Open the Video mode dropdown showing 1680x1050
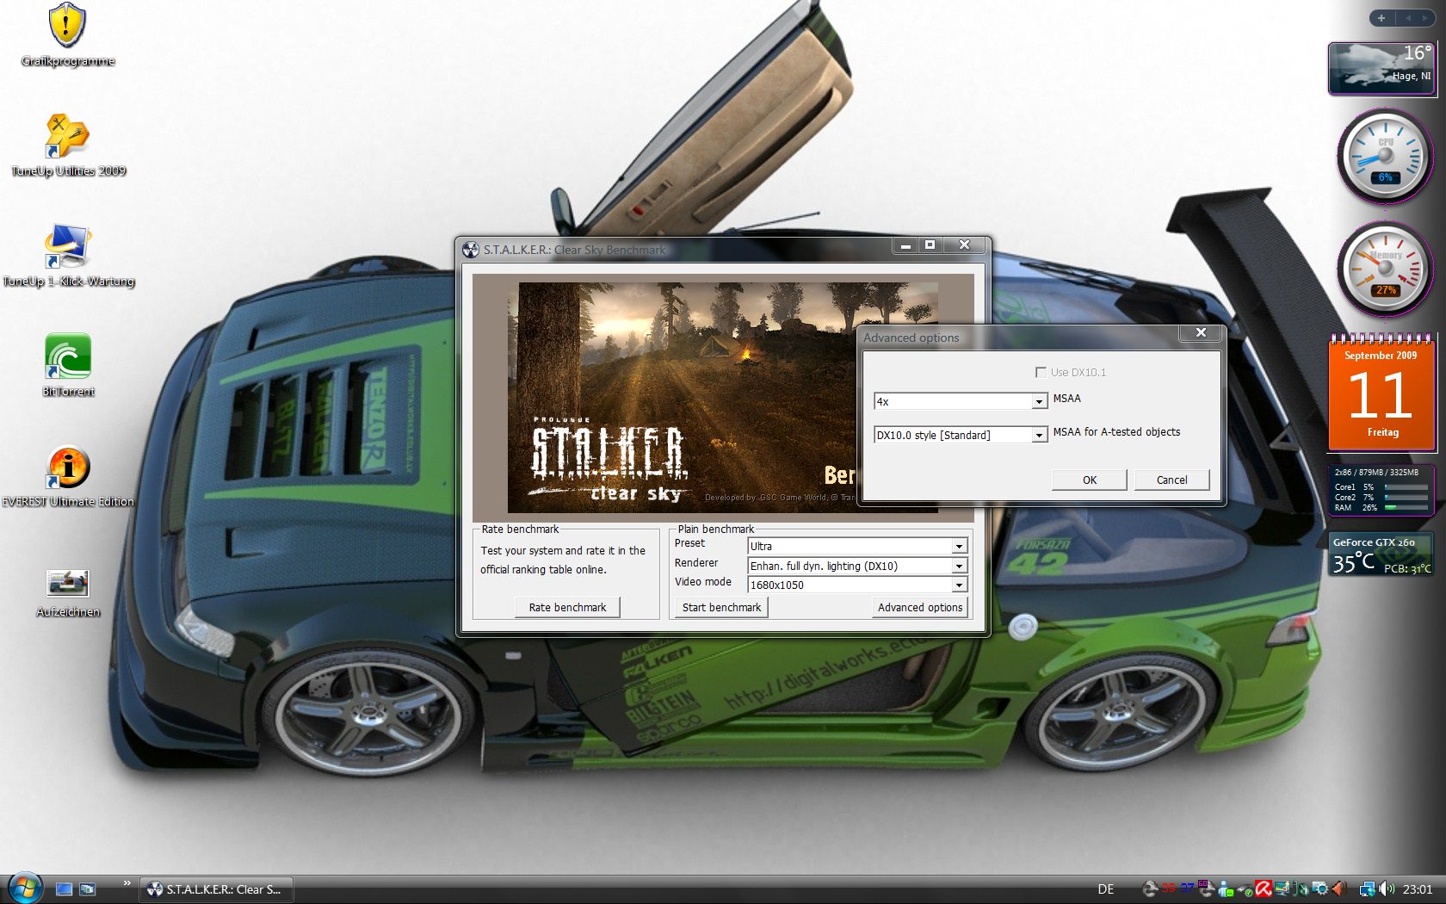The width and height of the screenshot is (1446, 904). [x=857, y=585]
